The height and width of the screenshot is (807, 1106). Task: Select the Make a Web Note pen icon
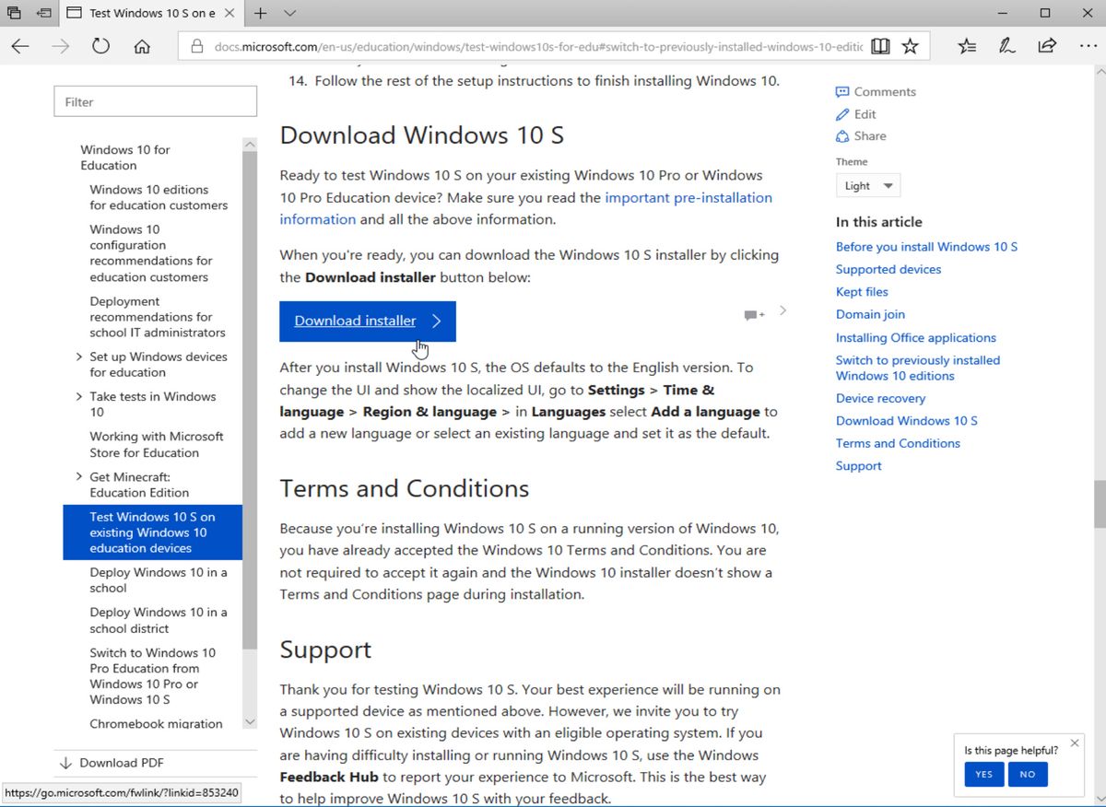click(x=1006, y=45)
